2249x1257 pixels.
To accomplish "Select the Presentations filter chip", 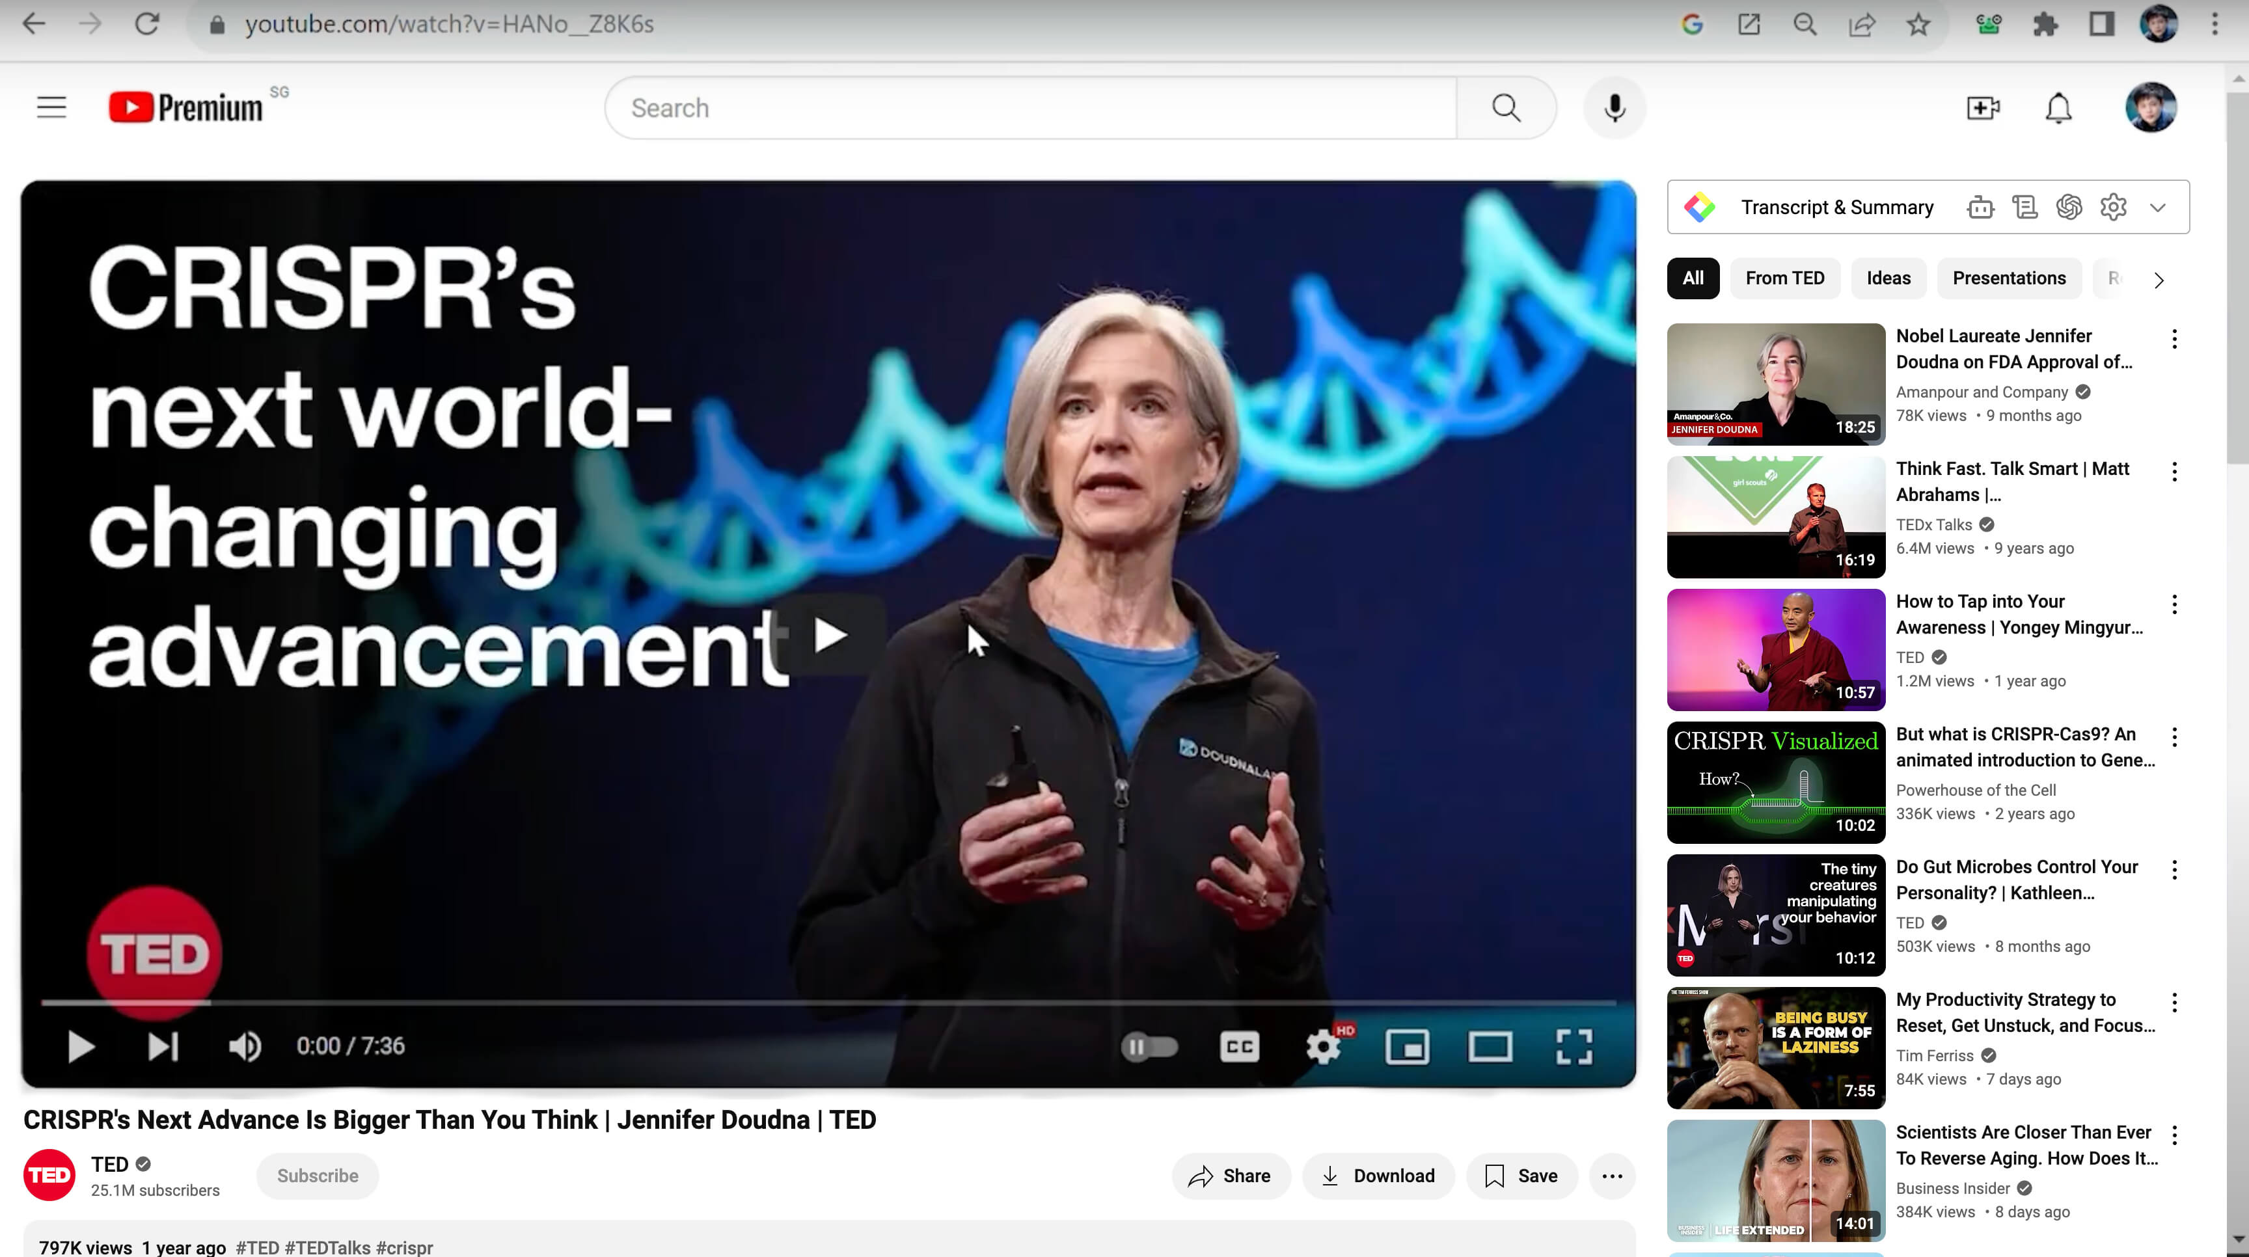I will (x=2009, y=278).
